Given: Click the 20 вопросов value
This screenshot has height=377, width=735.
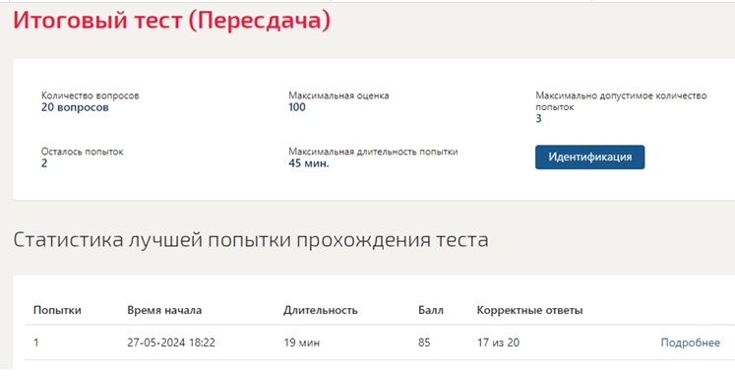Looking at the screenshot, I should coord(75,107).
